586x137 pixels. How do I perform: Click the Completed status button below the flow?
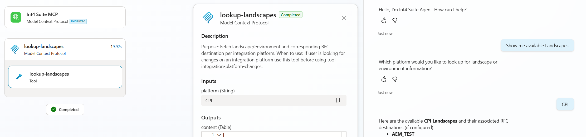(x=65, y=109)
